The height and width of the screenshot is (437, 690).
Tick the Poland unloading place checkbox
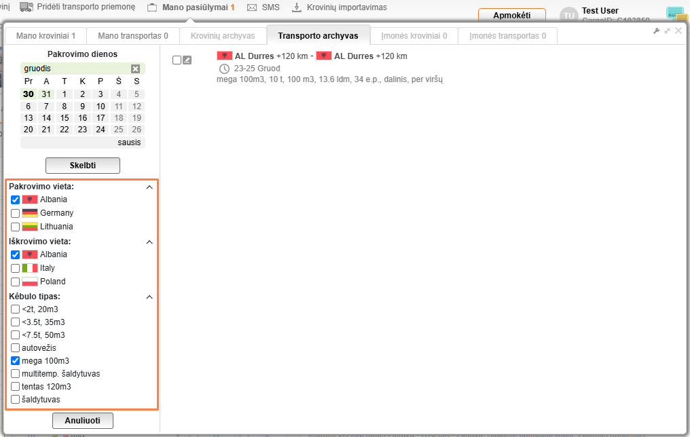(15, 282)
